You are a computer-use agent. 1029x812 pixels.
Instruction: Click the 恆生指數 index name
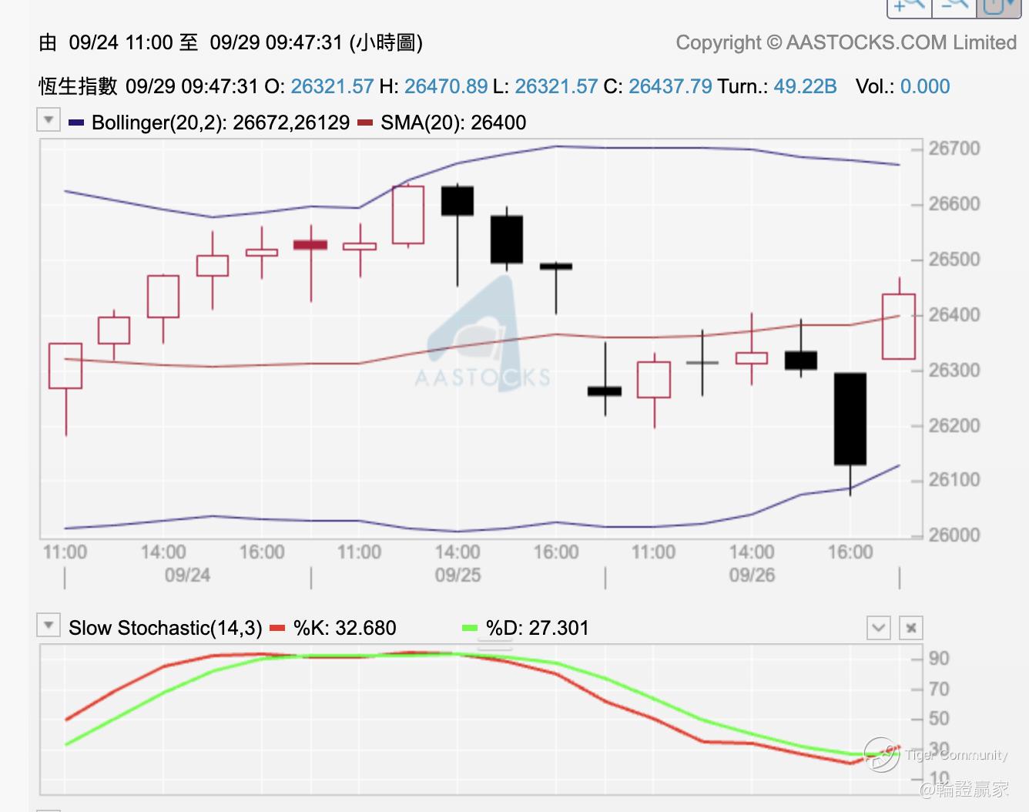click(79, 86)
